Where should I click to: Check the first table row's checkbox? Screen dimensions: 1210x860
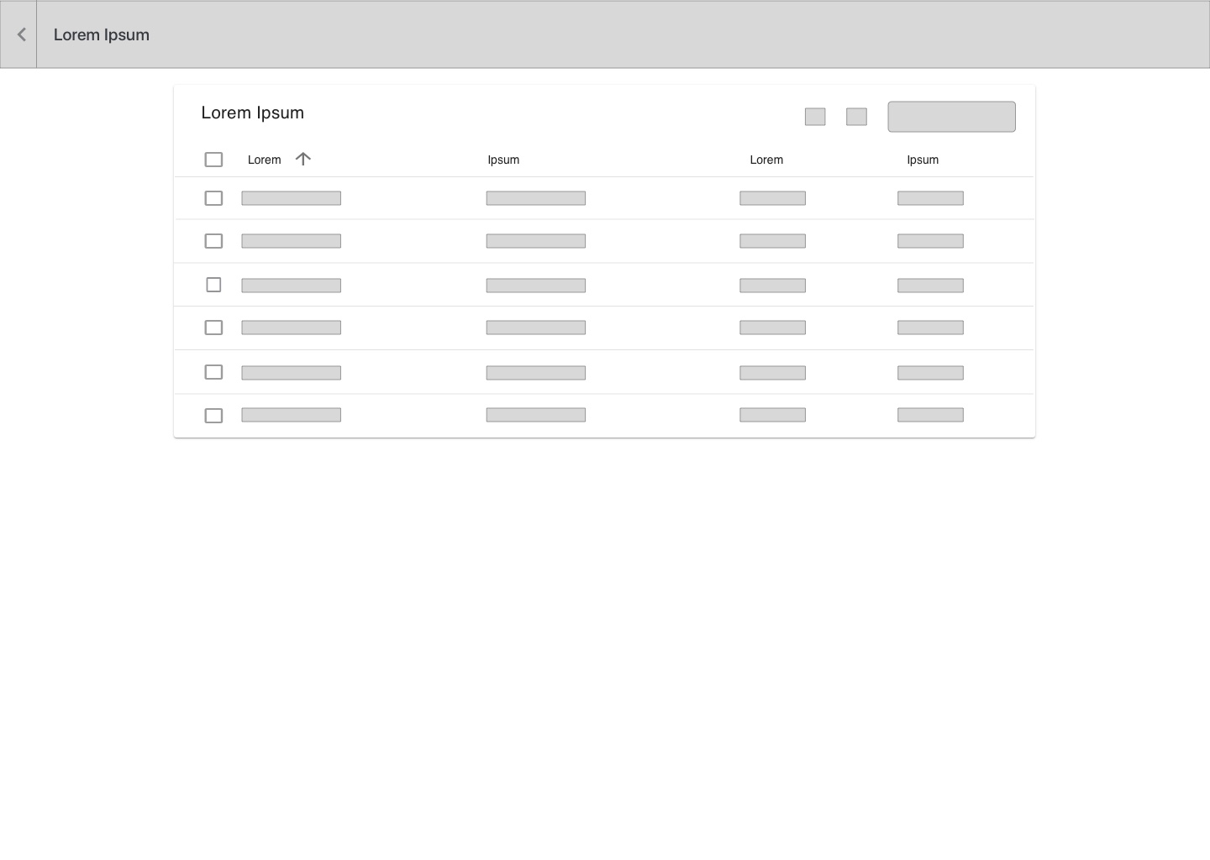click(213, 198)
